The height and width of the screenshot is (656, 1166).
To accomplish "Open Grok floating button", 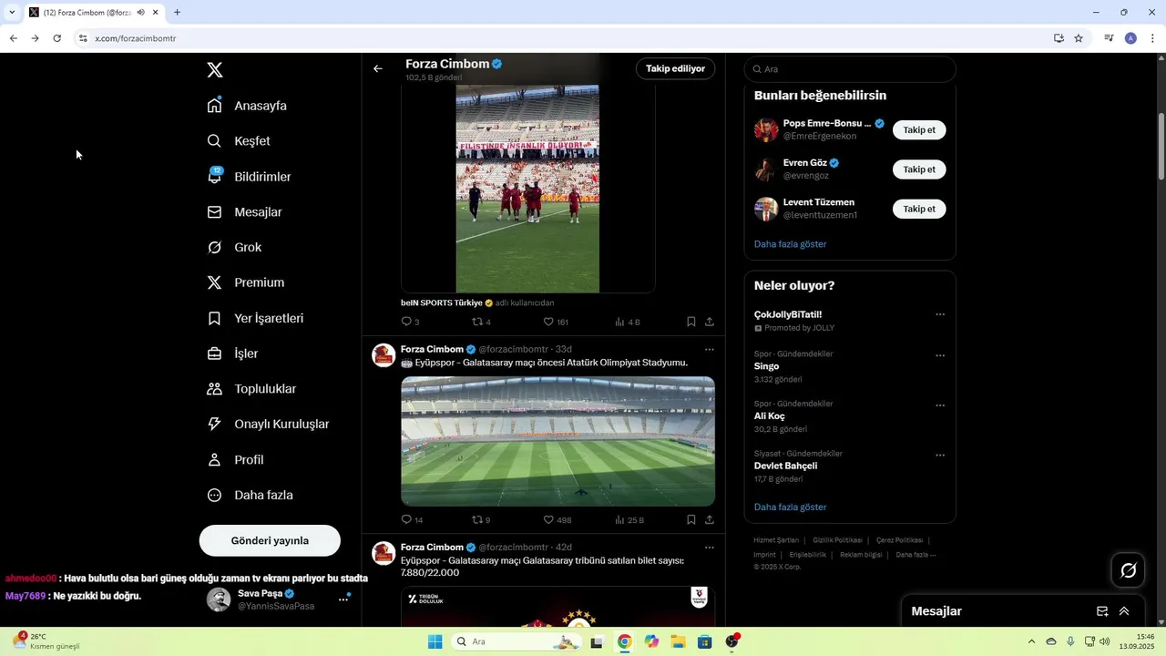I will [1128, 570].
